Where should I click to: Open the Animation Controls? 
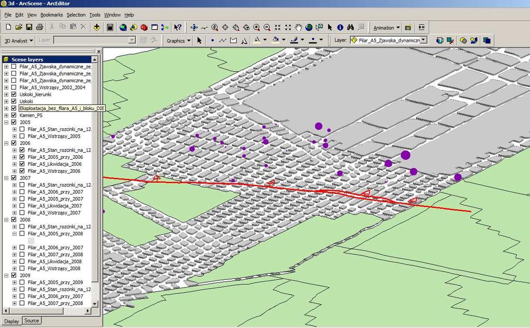[x=421, y=27]
